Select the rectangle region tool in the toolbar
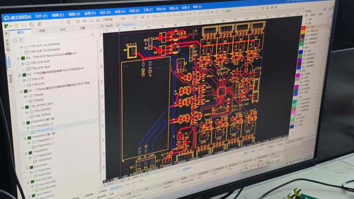 [x=154, y=17]
